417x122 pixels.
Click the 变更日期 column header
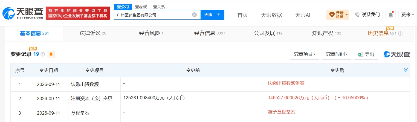pos(48,70)
